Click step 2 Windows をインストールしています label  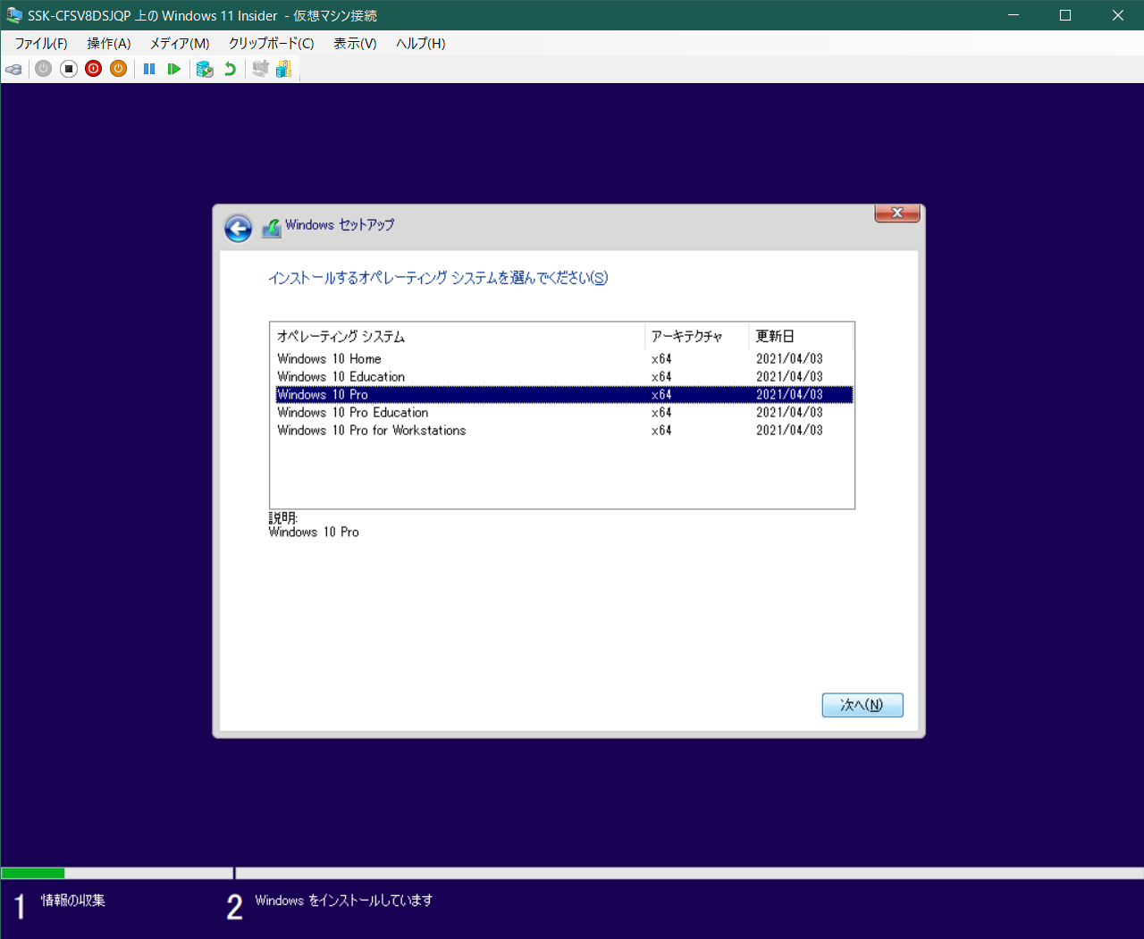[x=344, y=901]
